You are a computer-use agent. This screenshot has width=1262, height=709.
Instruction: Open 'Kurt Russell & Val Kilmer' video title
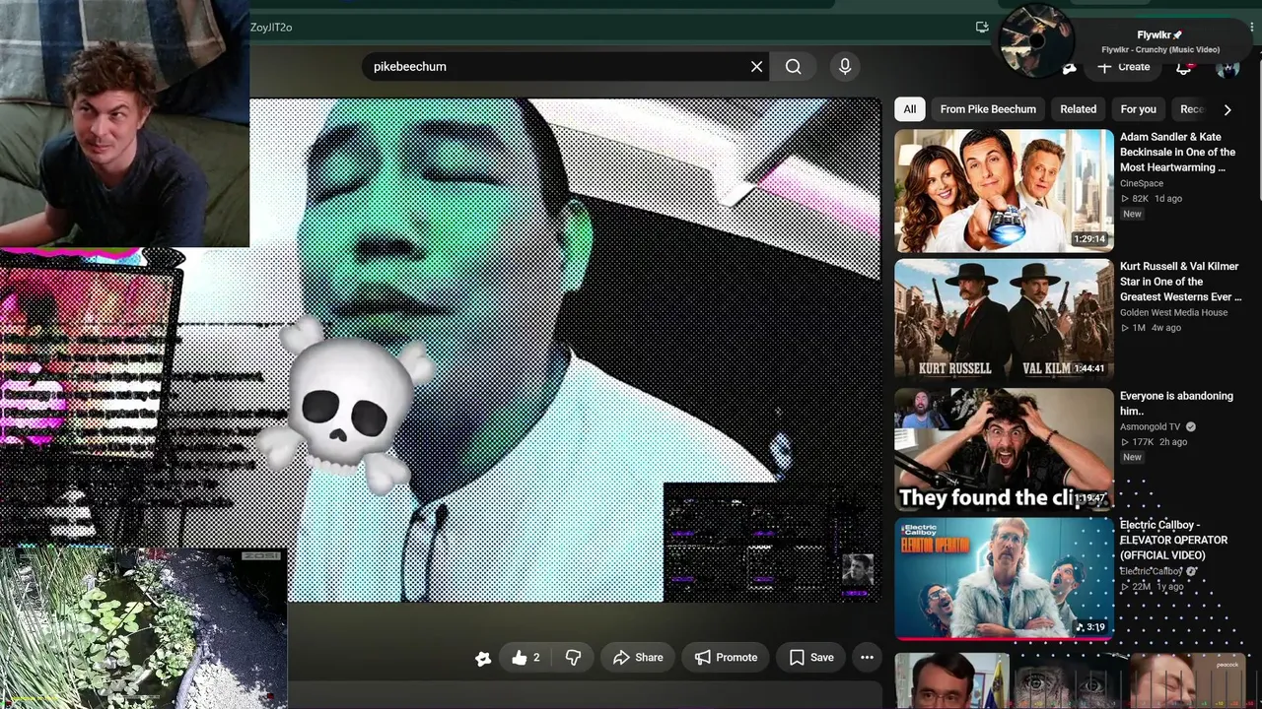1180,282
